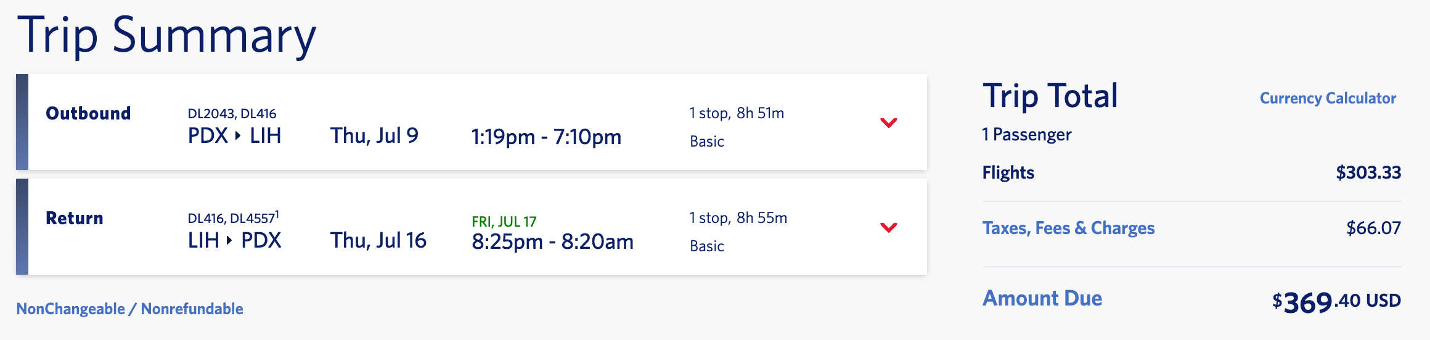
Task: Click the Basic fare label on Return
Action: pyautogui.click(x=706, y=246)
